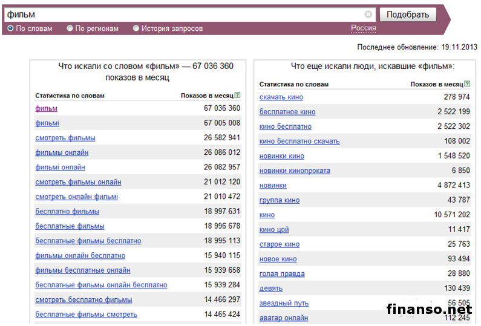Viewport: 481px width, 326px height.
Task: Clear the search field using the X icon
Action: (x=368, y=15)
